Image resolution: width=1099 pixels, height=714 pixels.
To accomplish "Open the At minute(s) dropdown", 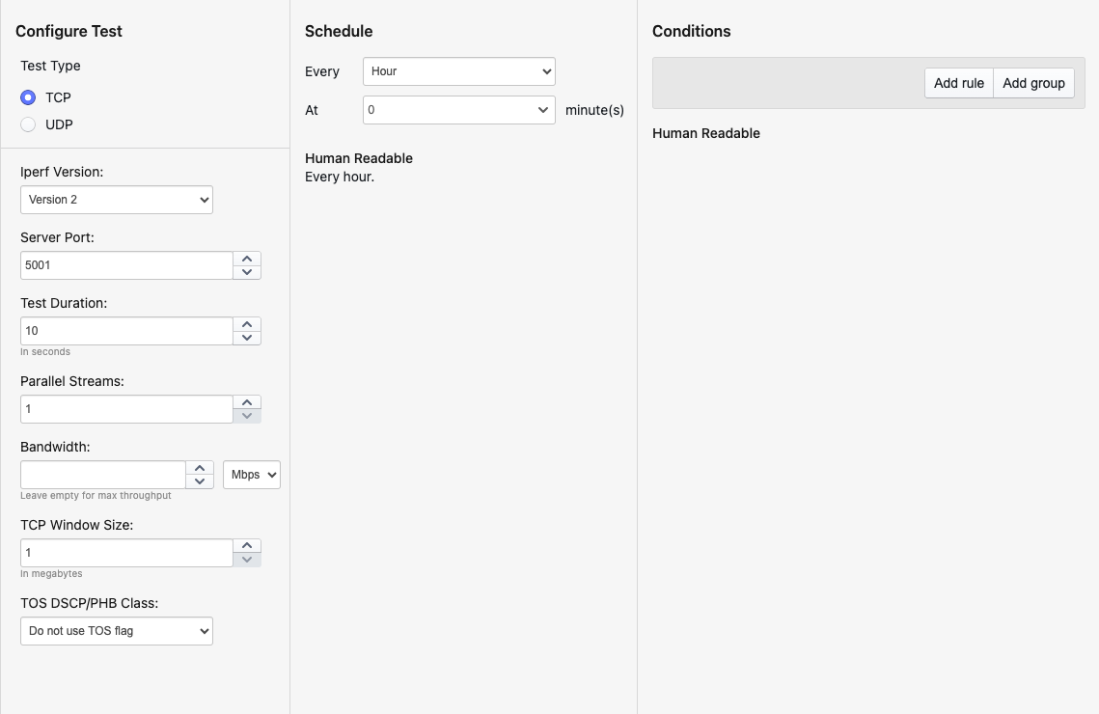I will click(458, 110).
